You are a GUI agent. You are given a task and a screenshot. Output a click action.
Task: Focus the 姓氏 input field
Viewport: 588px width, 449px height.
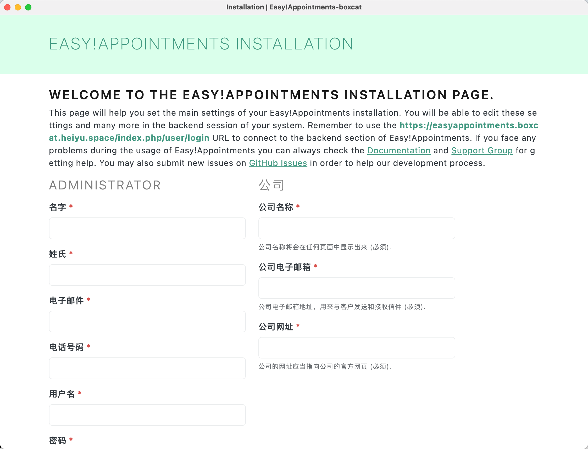pyautogui.click(x=147, y=275)
